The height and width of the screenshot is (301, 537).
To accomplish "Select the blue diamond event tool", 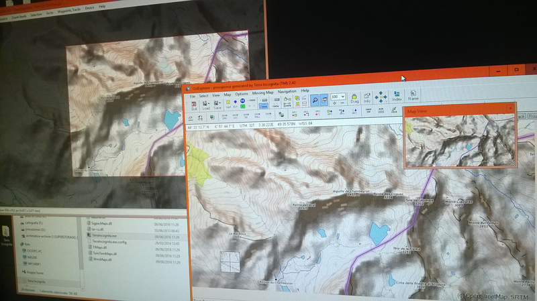I will [236, 102].
